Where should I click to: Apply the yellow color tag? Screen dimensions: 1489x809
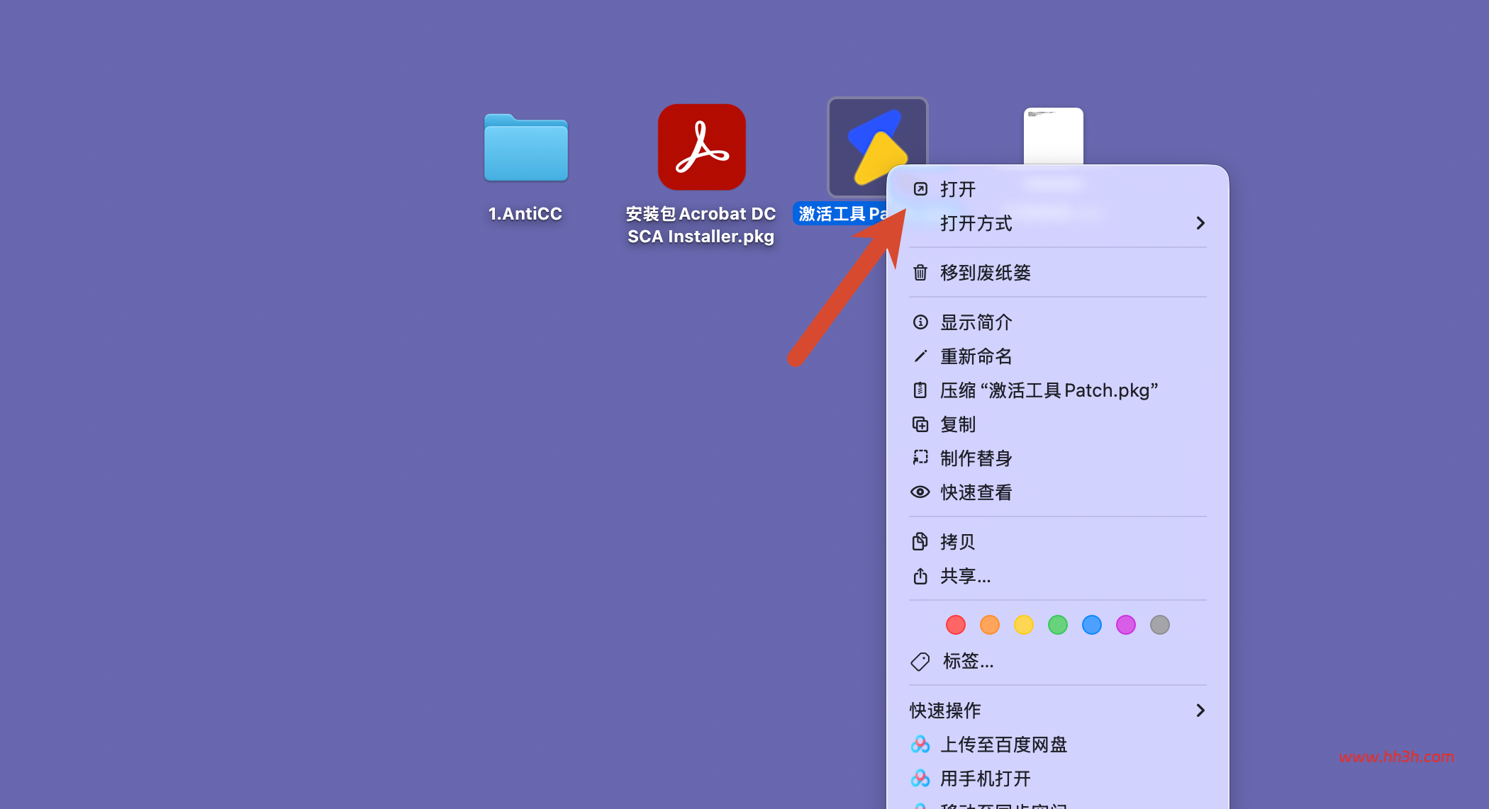point(1024,625)
